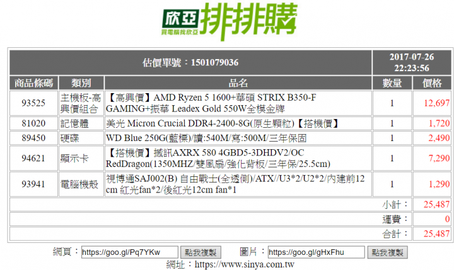The image size is (454, 270).
Task: Select product code 93941
Action: (33, 184)
